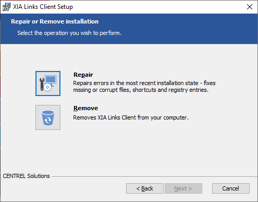Select the Repair wrench-and-computer icon
The width and height of the screenshot is (258, 202).
pos(48,84)
